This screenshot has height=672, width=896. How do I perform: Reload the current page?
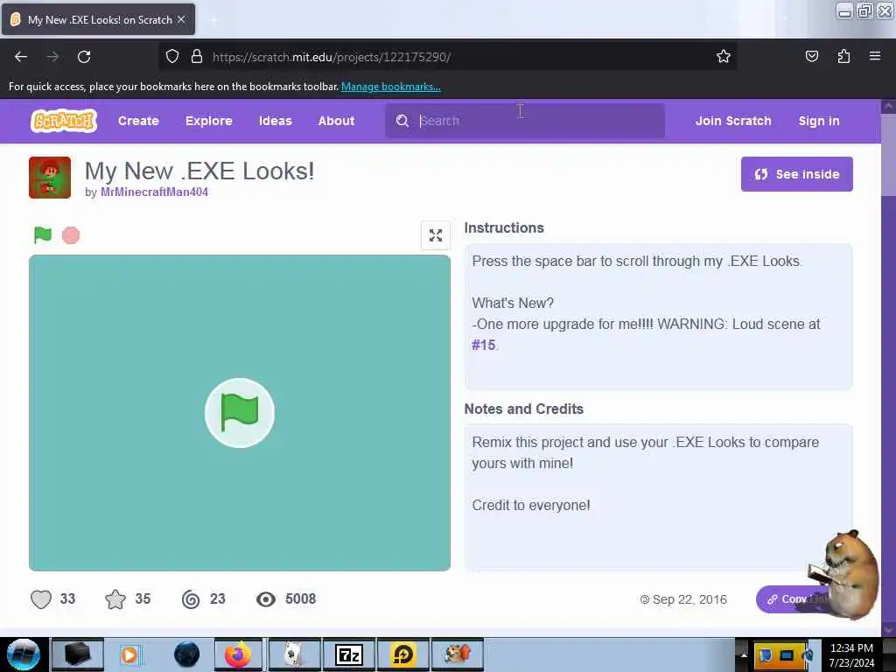[x=84, y=57]
